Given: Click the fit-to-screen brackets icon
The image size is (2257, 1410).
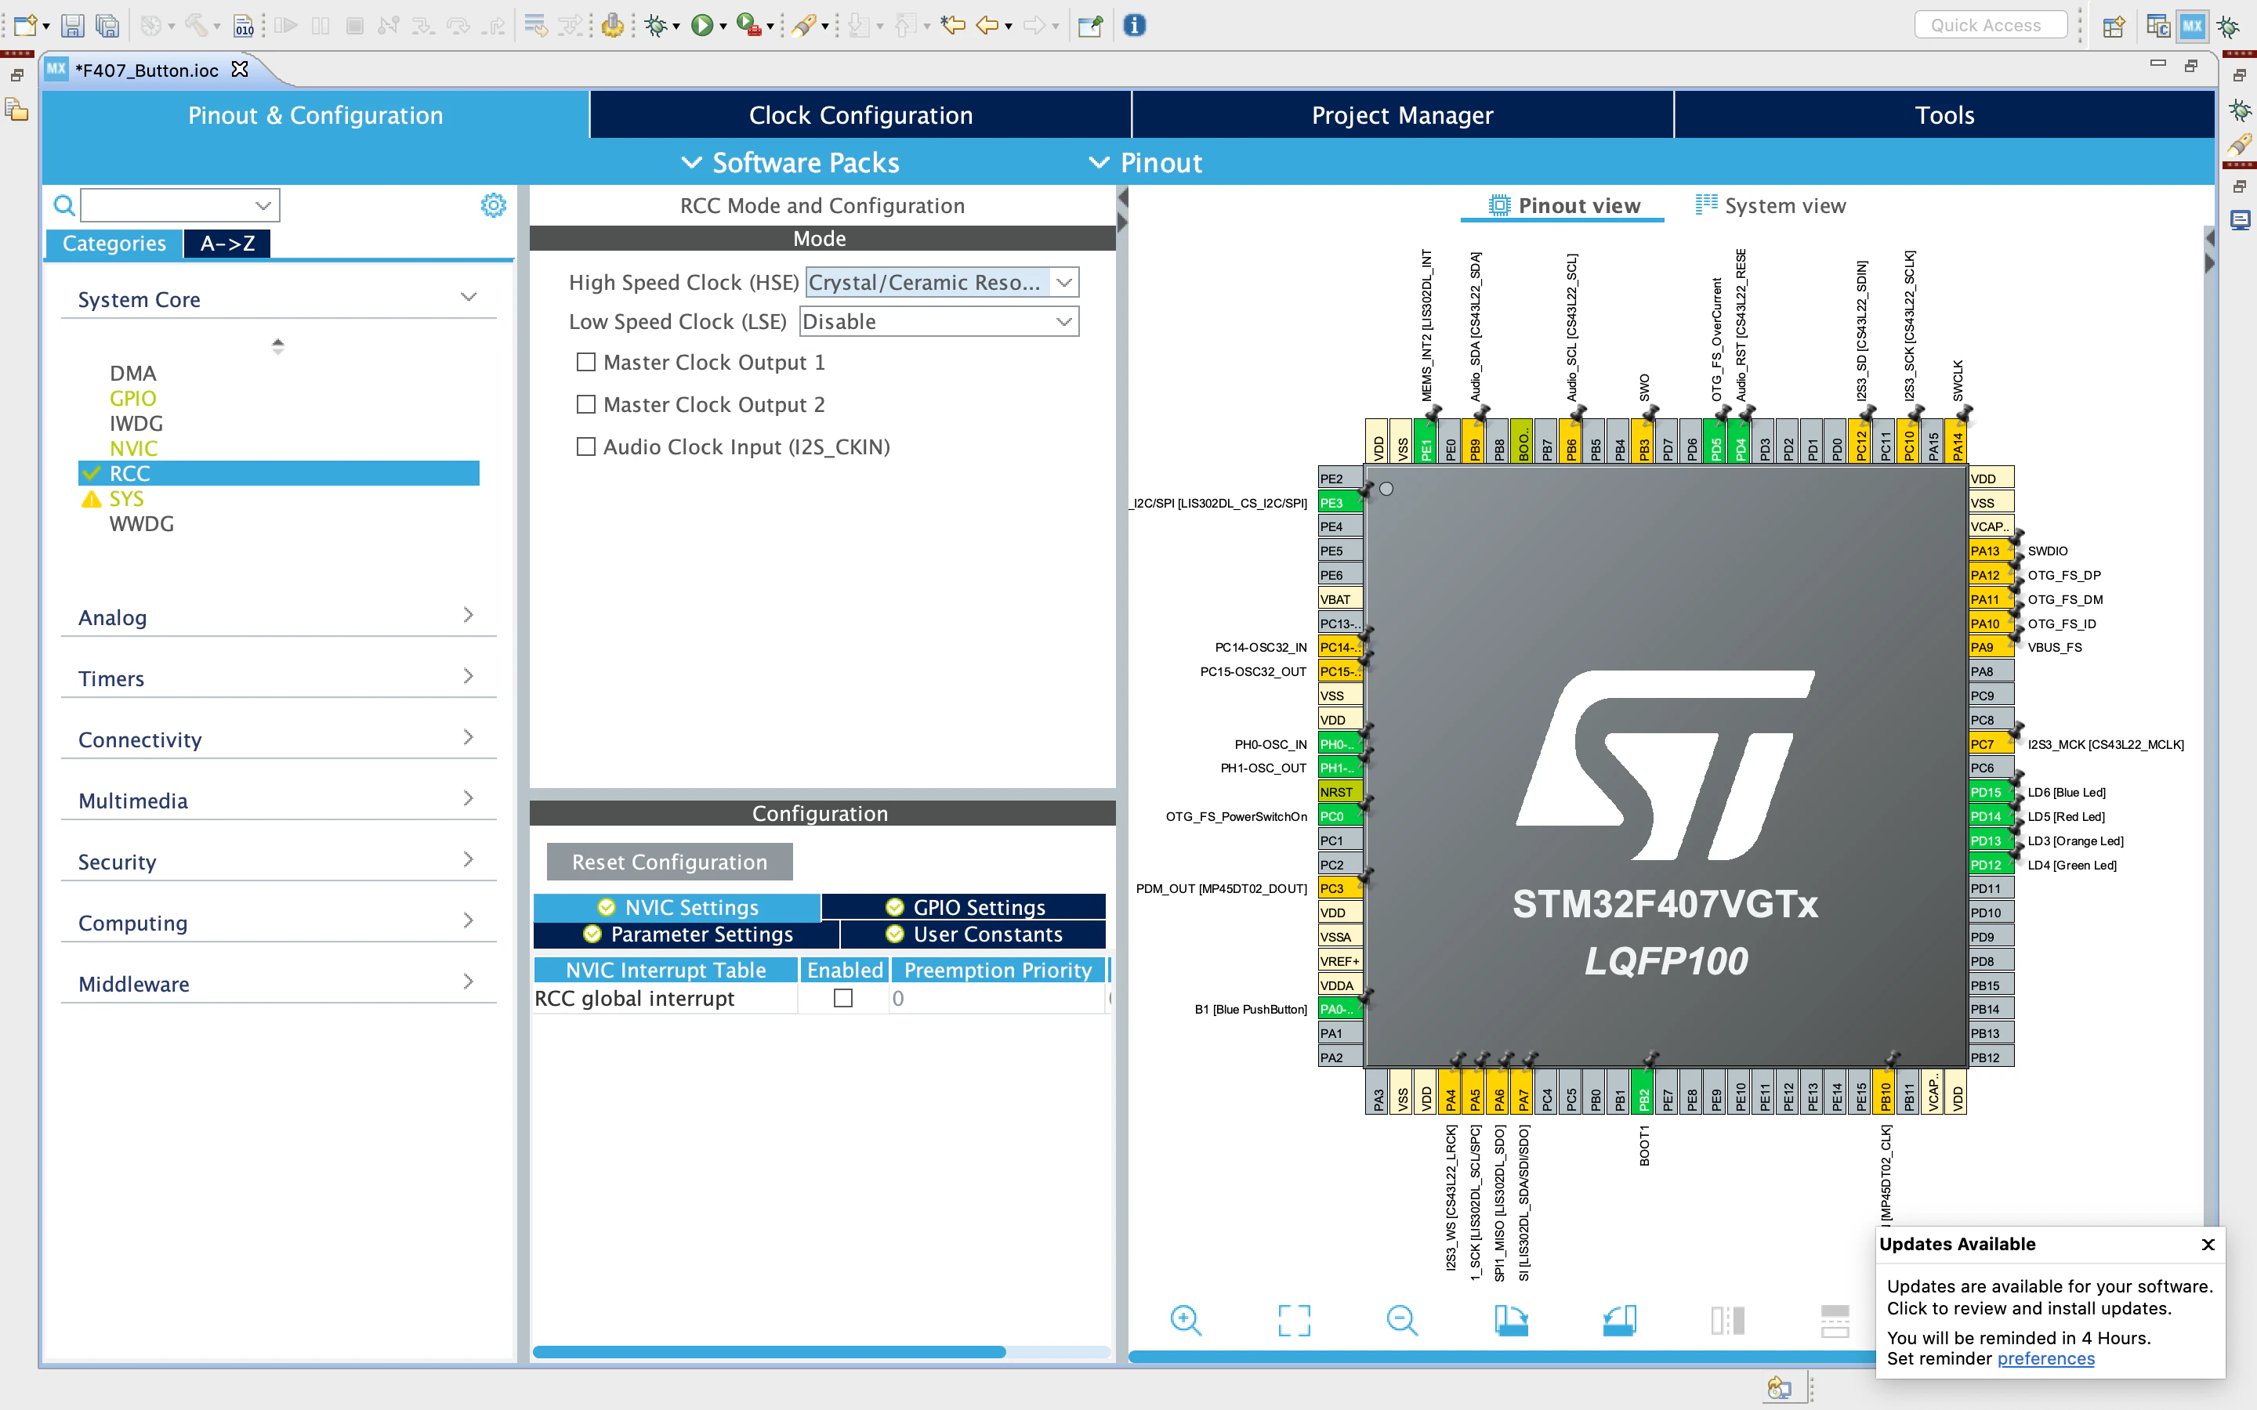Looking at the screenshot, I should 1294,1320.
